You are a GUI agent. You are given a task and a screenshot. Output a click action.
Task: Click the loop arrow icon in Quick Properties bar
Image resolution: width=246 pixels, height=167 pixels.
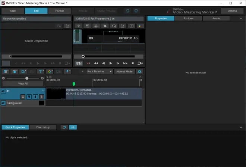[64, 127]
